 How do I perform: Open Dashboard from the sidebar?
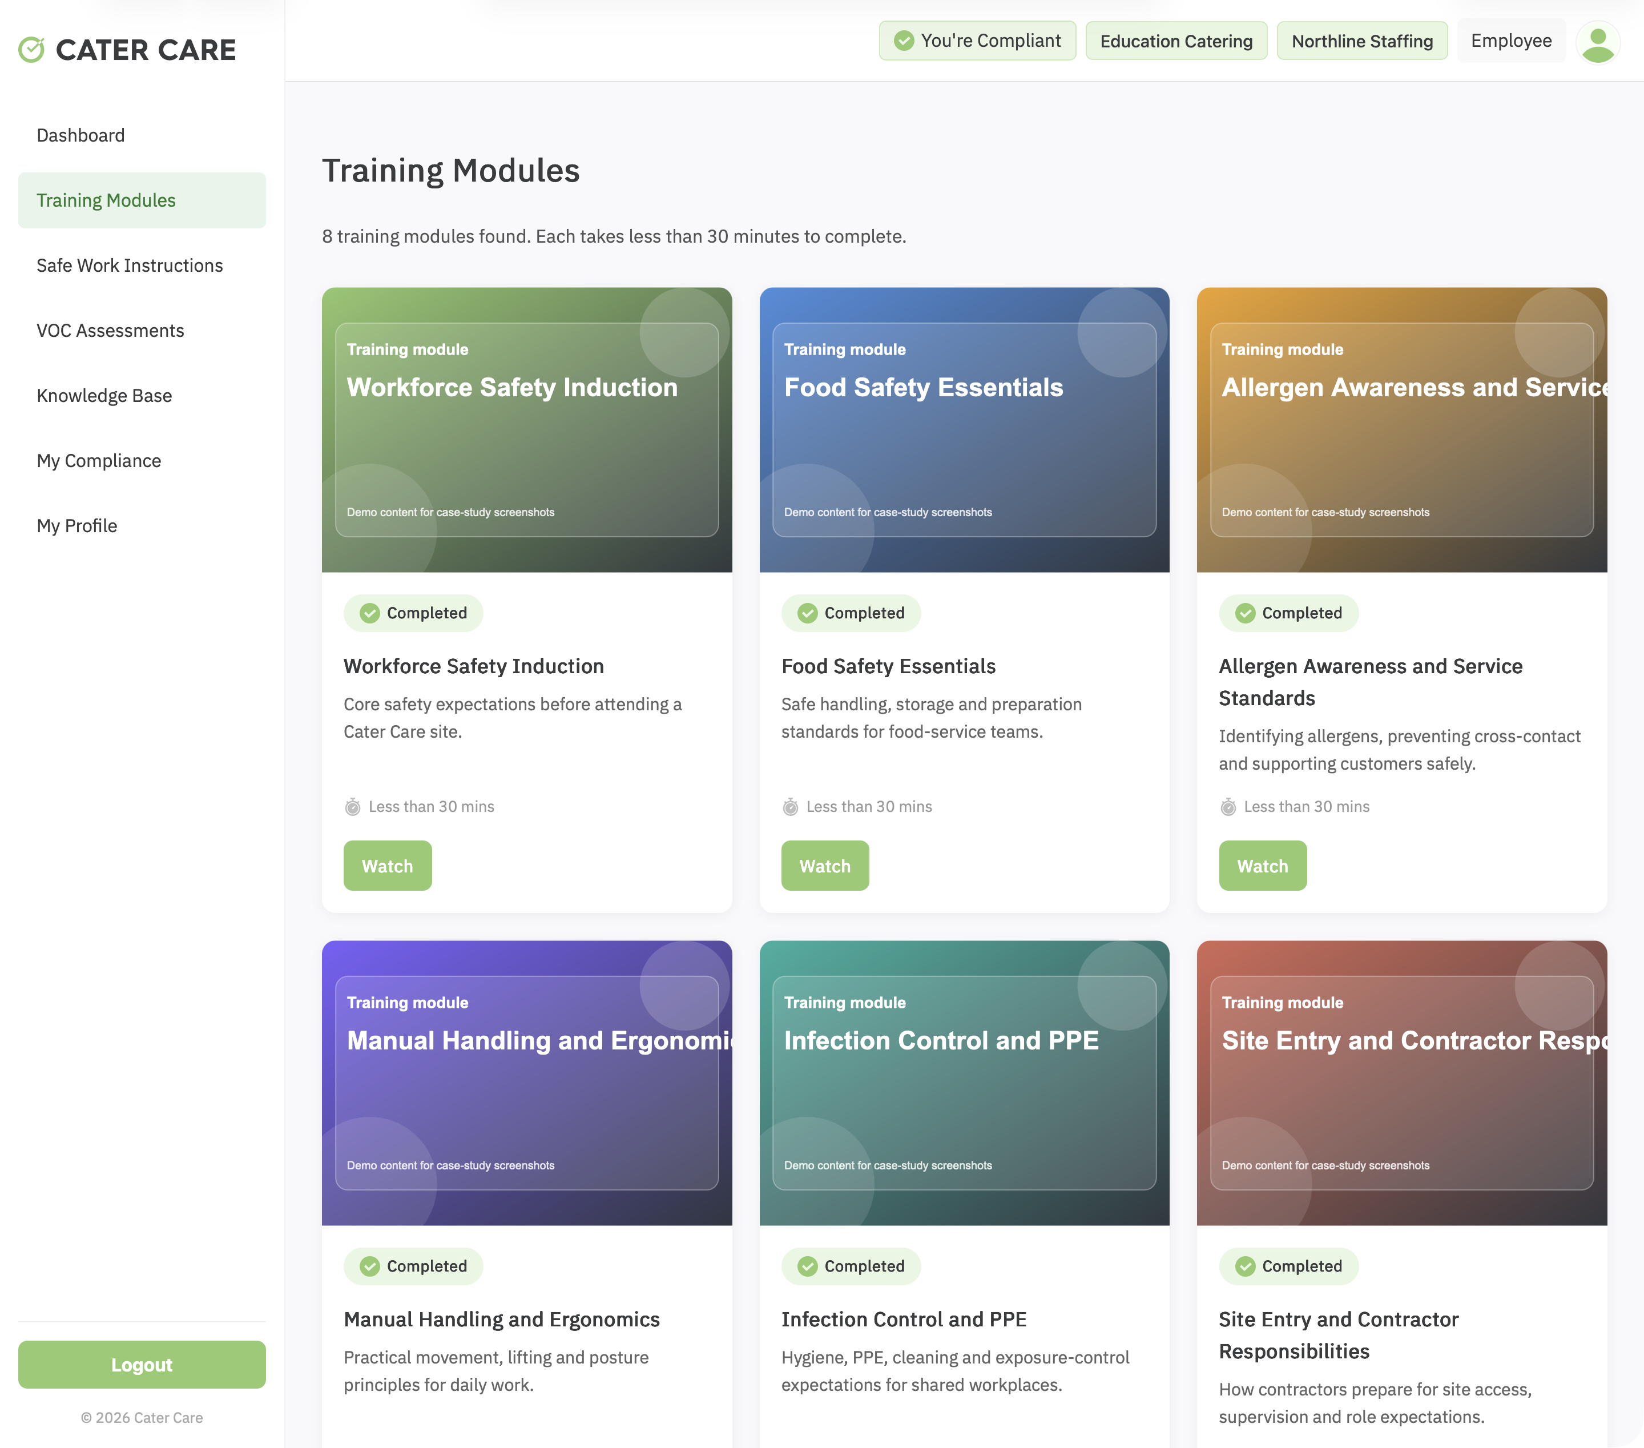(142, 135)
